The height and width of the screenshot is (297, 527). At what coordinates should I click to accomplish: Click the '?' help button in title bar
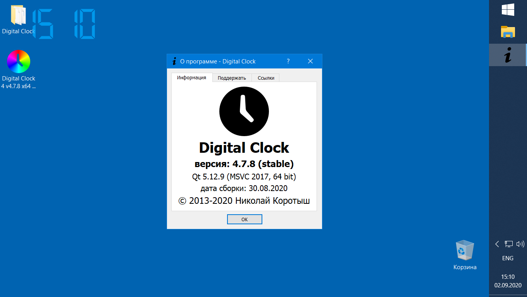(288, 61)
